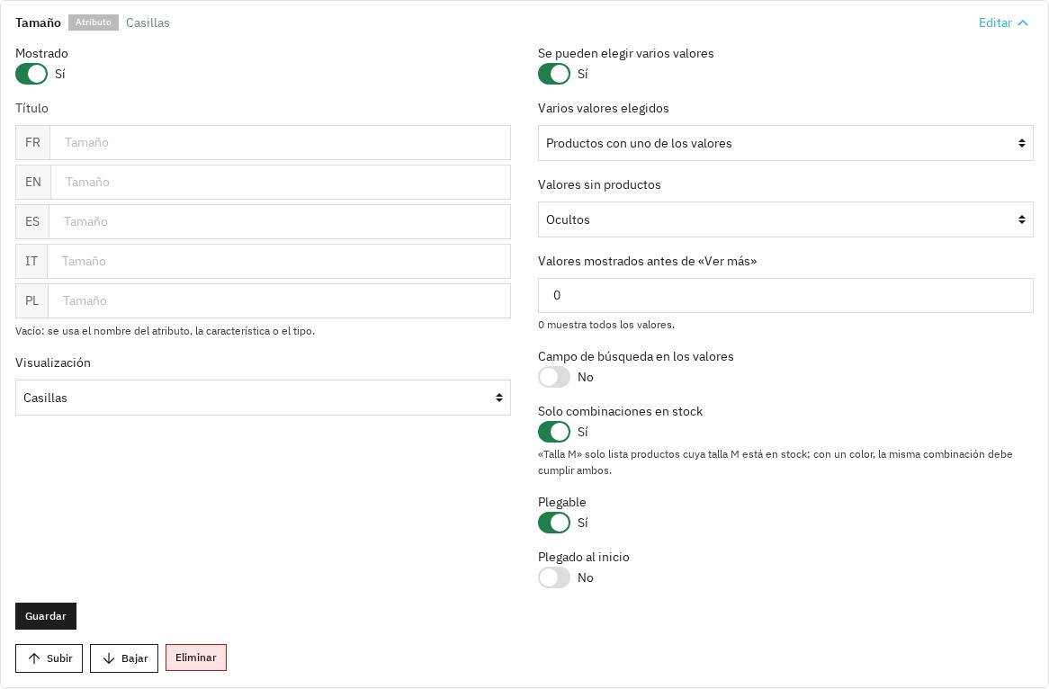Open the Visualización dropdown
This screenshot has width=1049, height=689.
click(263, 398)
